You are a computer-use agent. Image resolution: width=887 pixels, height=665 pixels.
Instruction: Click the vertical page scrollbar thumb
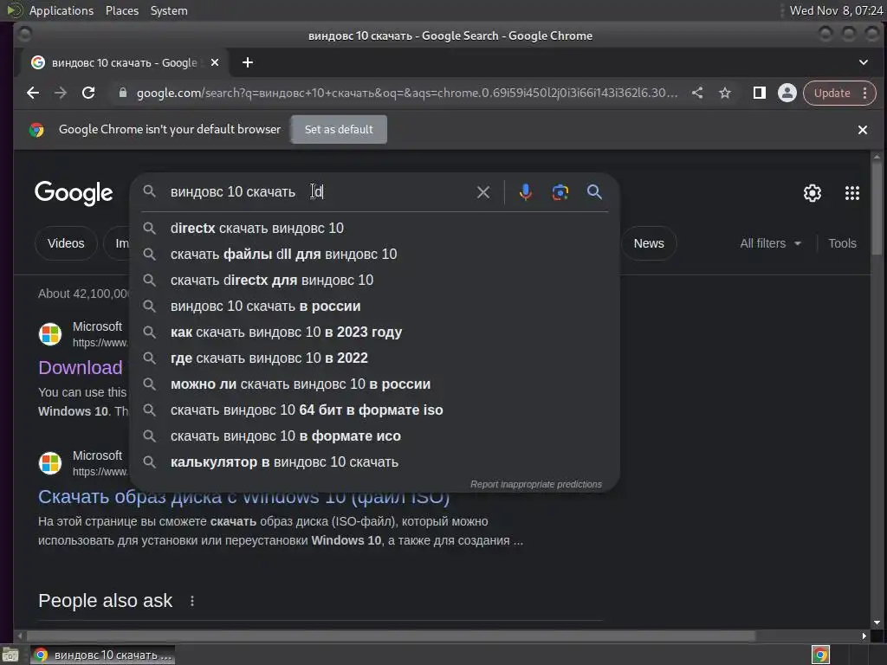(x=877, y=207)
